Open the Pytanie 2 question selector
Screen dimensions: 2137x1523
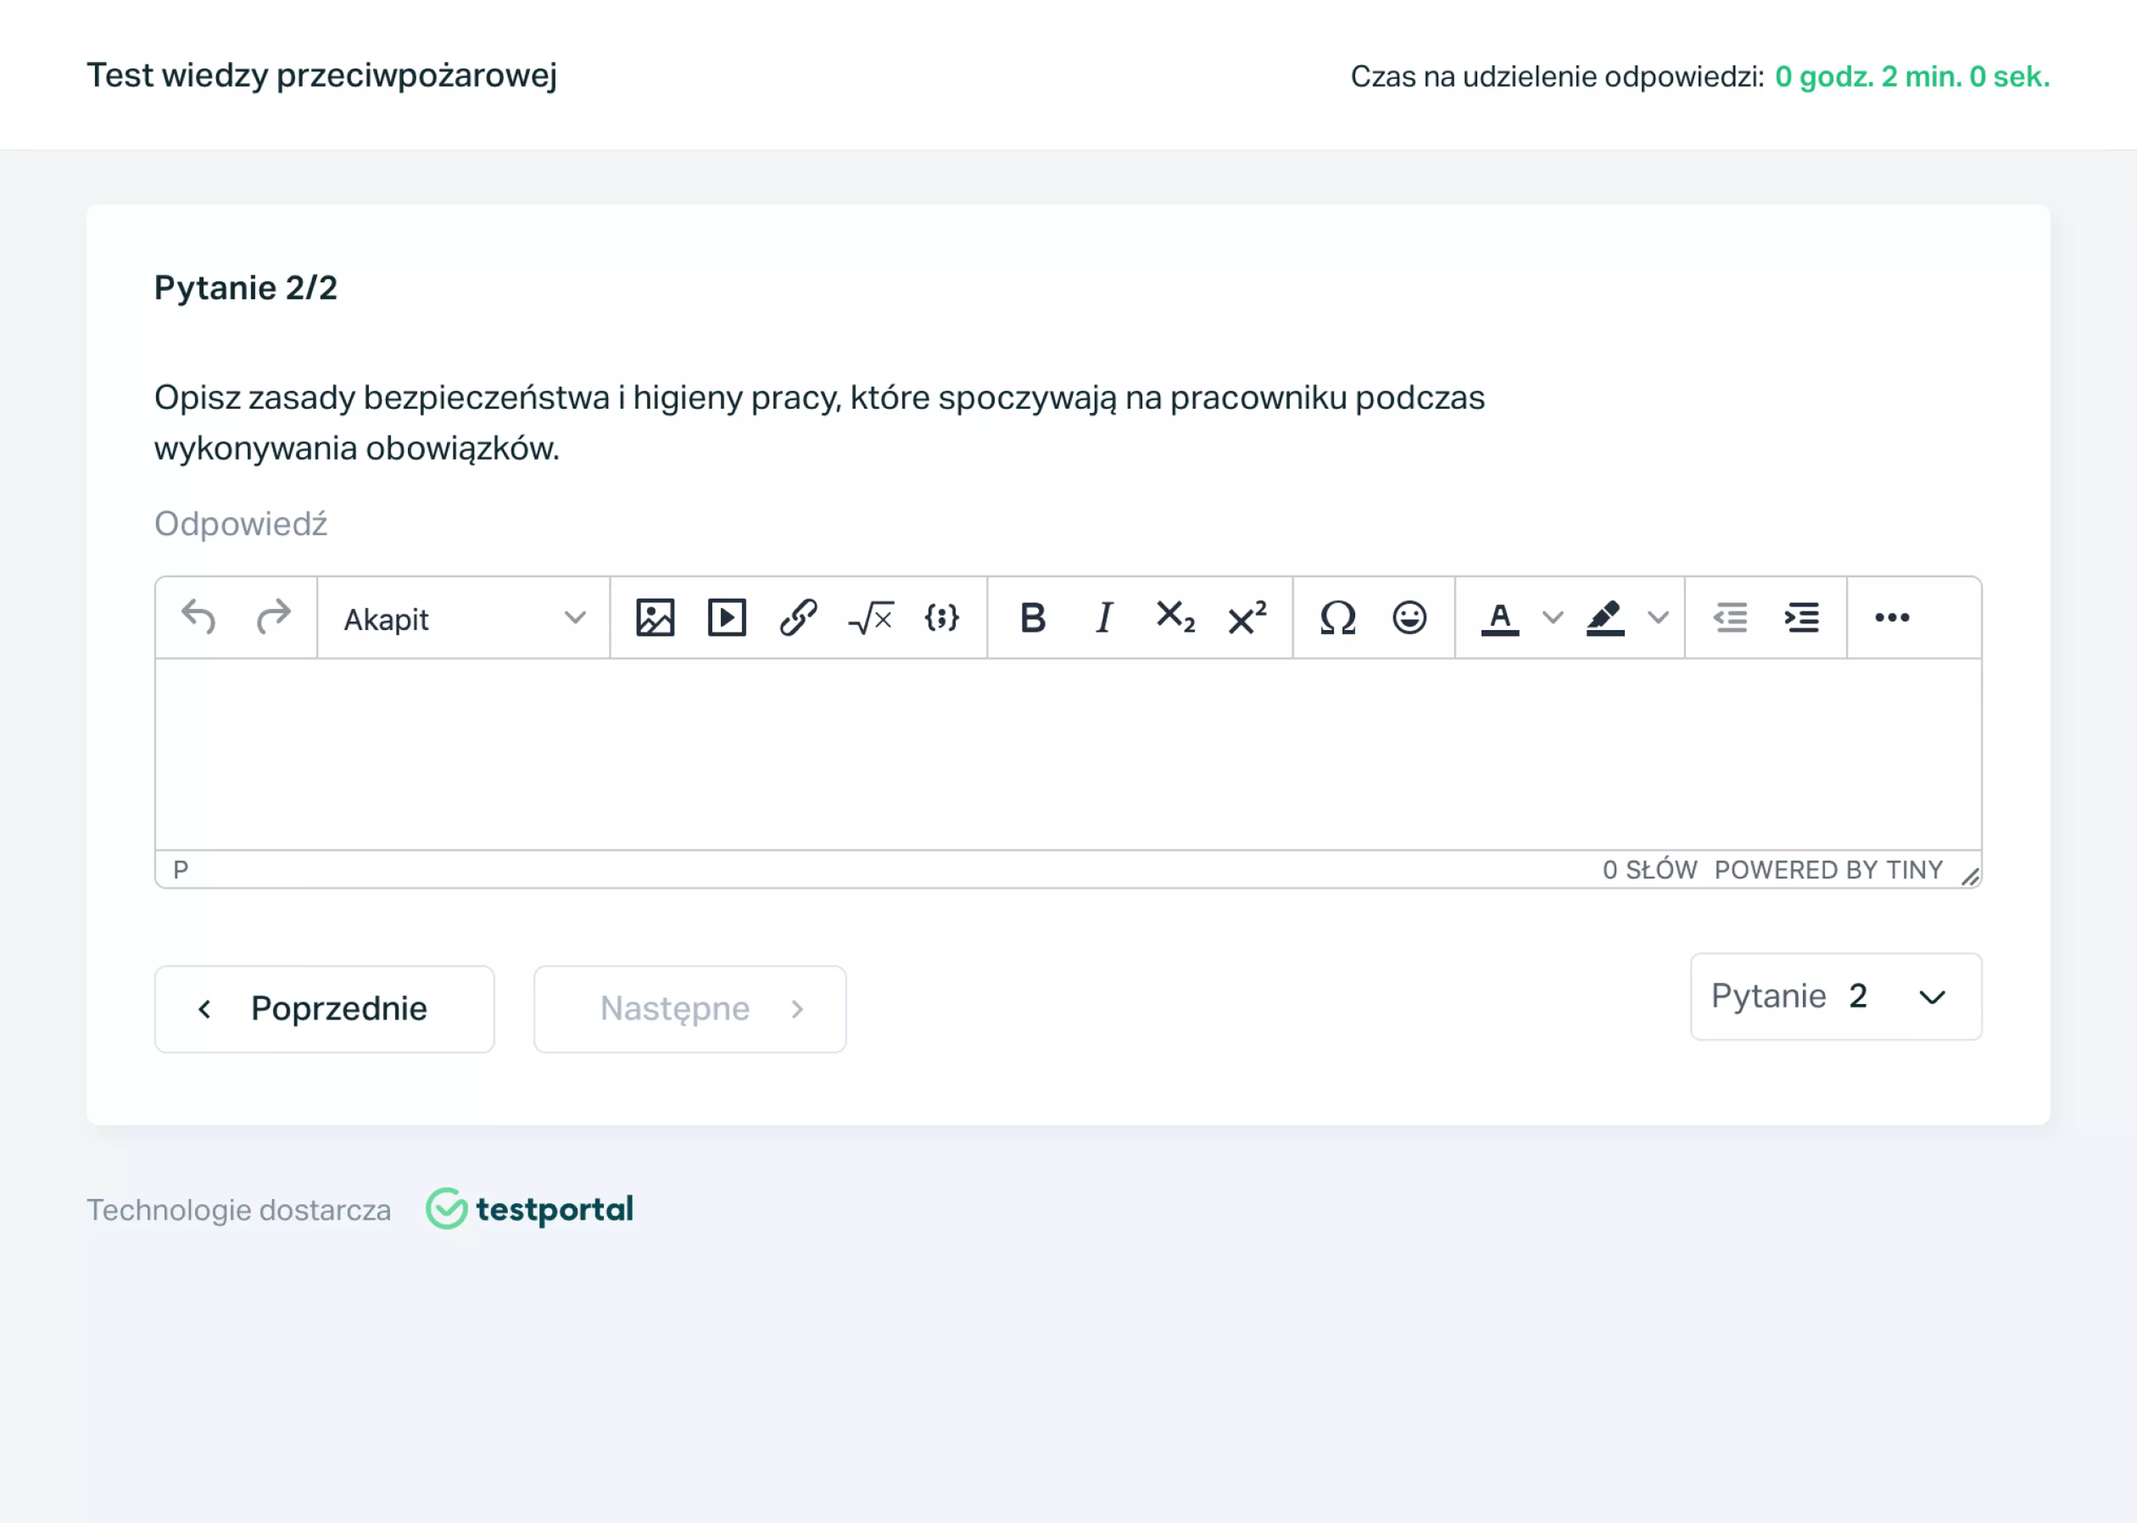click(x=1836, y=997)
